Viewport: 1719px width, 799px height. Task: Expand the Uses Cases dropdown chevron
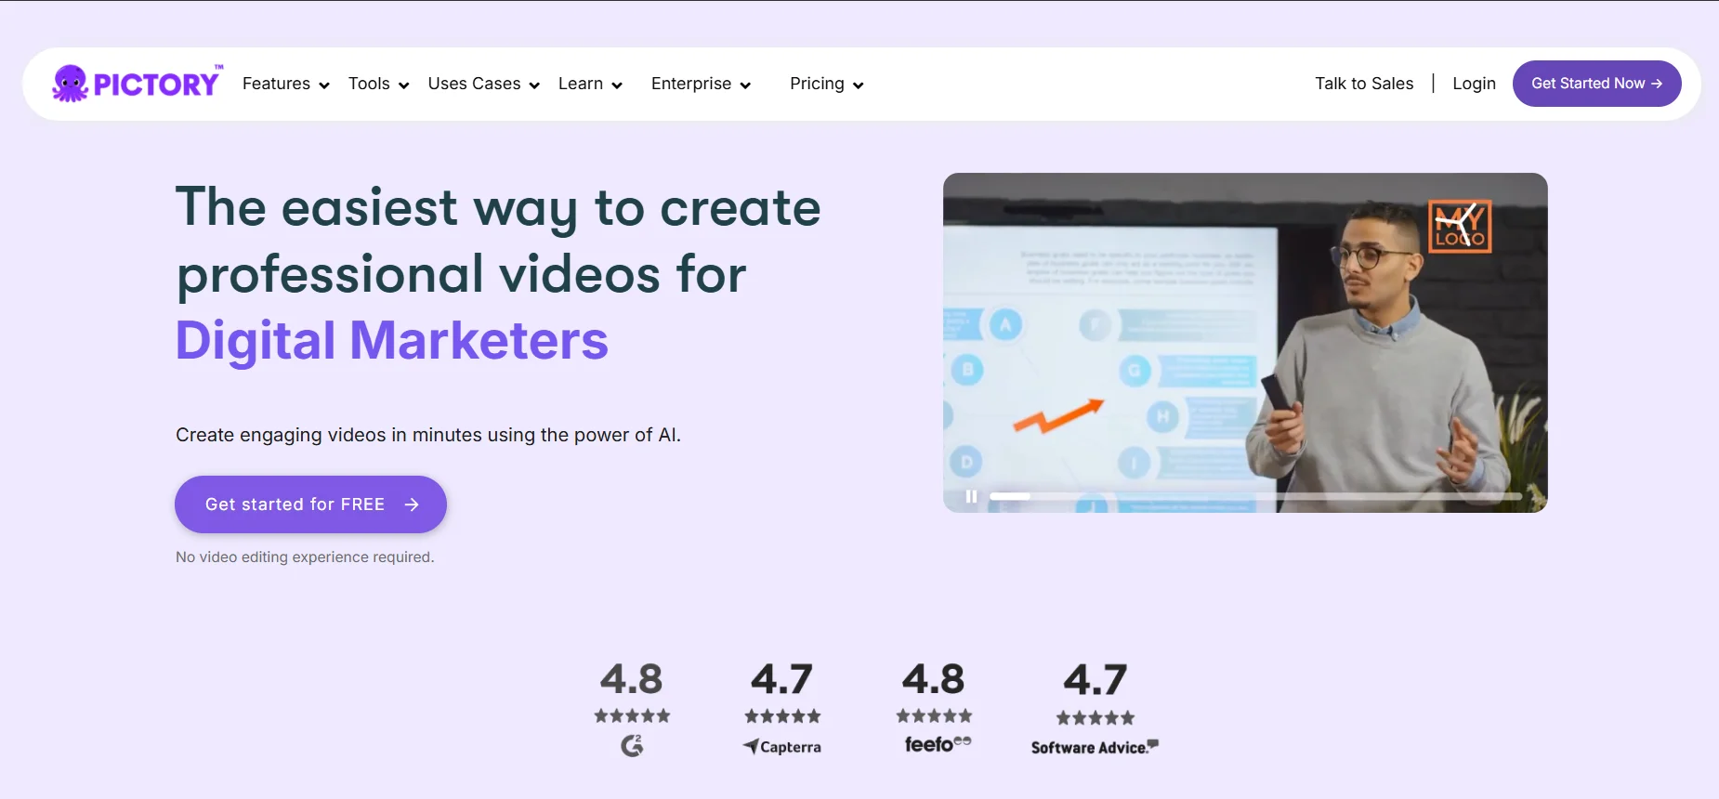tap(534, 85)
